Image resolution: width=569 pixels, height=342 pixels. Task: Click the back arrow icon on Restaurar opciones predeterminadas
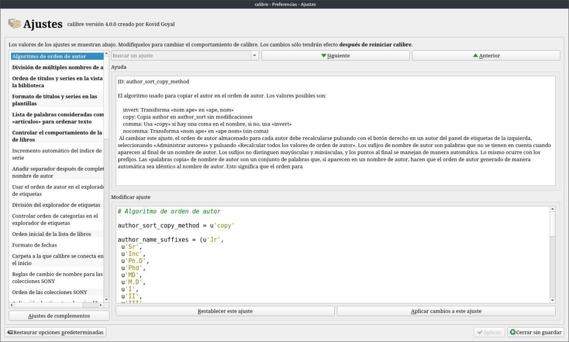tap(10, 332)
